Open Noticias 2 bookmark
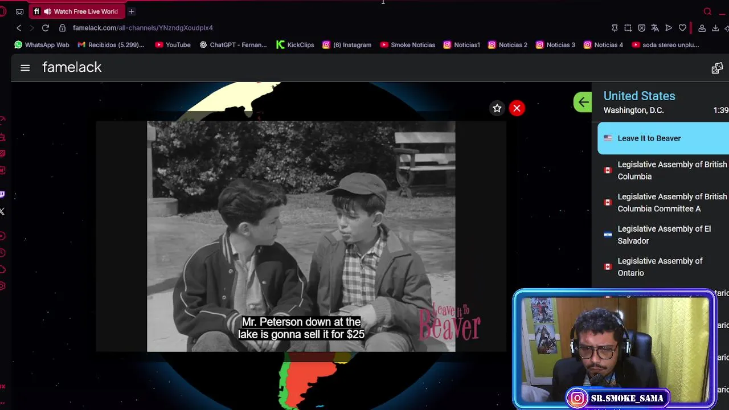Viewport: 729px width, 410px height. [x=508, y=45]
